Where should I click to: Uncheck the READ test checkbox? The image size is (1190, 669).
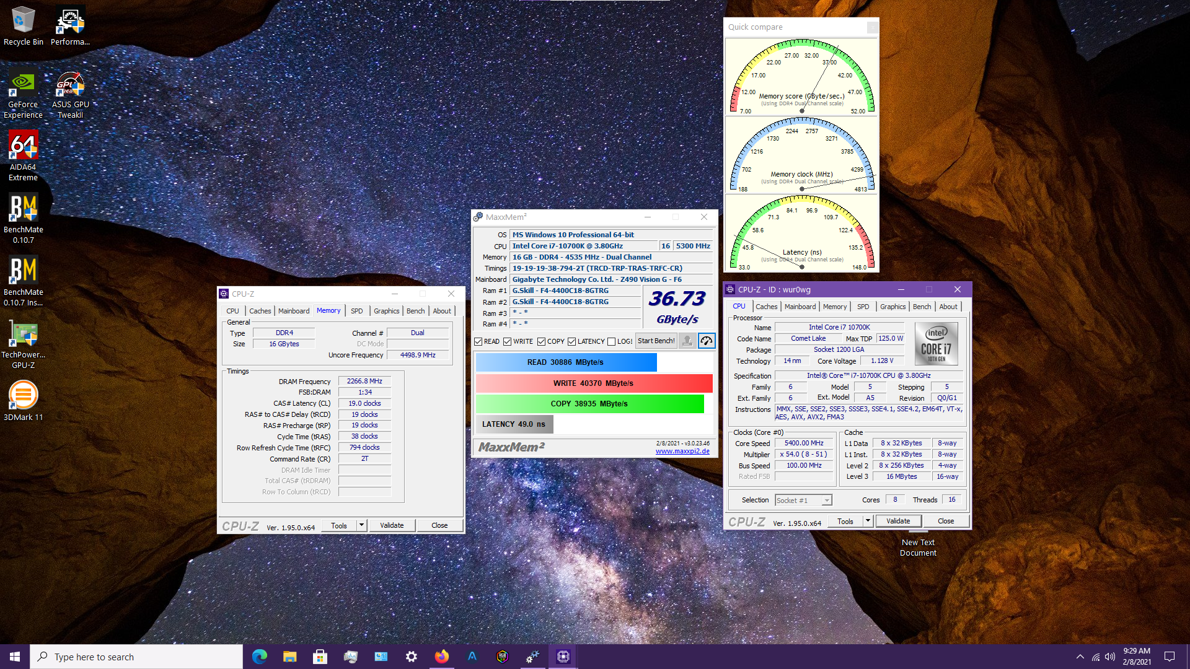[478, 341]
